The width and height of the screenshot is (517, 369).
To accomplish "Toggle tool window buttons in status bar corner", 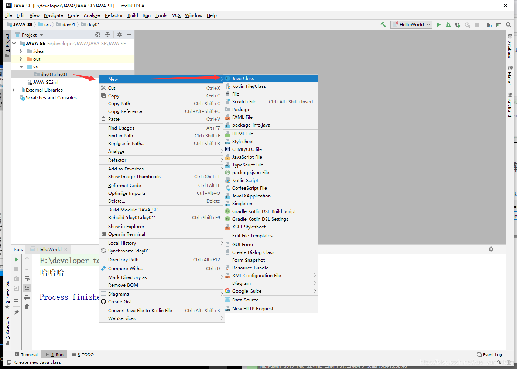I will click(9, 362).
